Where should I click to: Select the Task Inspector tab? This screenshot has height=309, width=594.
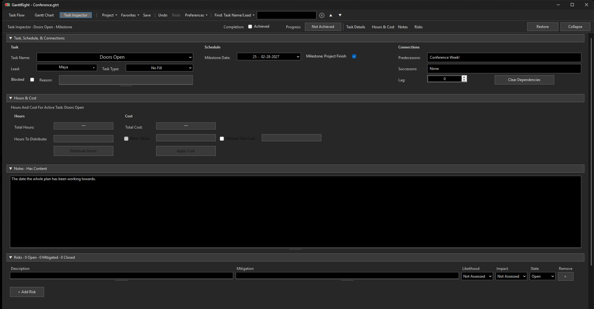76,15
